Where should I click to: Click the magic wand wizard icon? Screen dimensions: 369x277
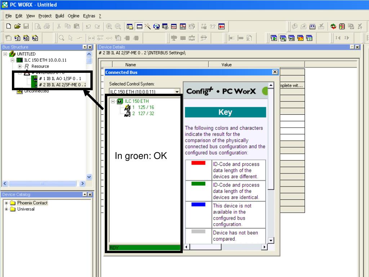[148, 26]
